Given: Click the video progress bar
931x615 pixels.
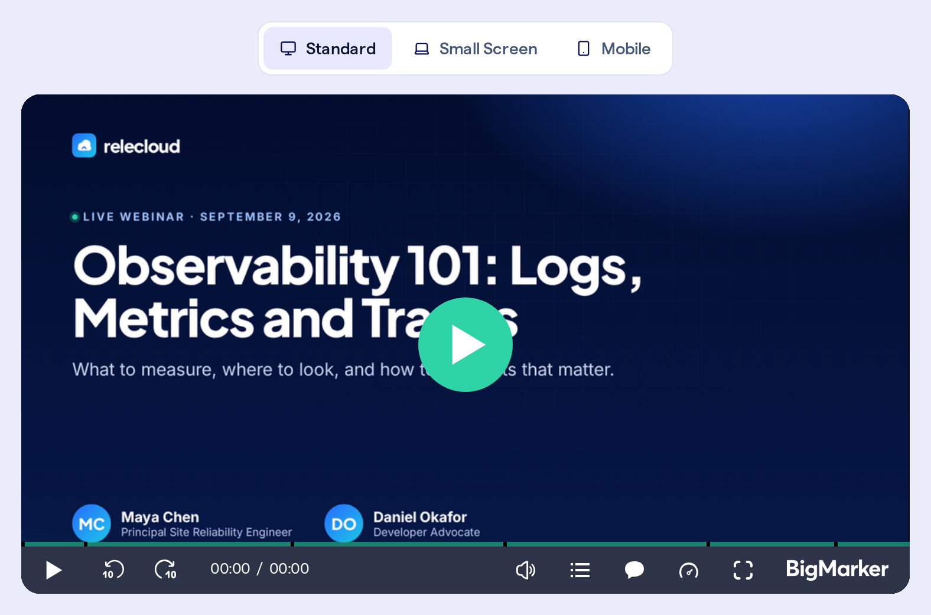Looking at the screenshot, I should 465,544.
